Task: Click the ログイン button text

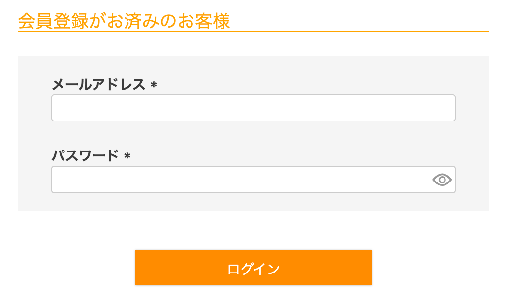Action: click(x=254, y=268)
